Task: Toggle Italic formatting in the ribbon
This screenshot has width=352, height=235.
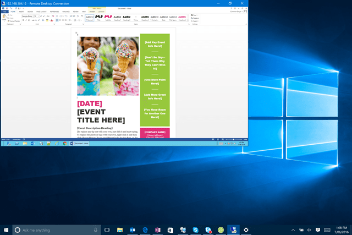Action: point(26,20)
